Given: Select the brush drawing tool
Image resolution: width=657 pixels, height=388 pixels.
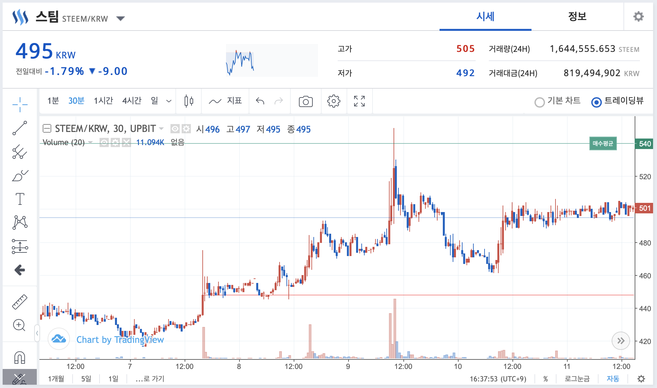Looking at the screenshot, I should pyautogui.click(x=20, y=176).
